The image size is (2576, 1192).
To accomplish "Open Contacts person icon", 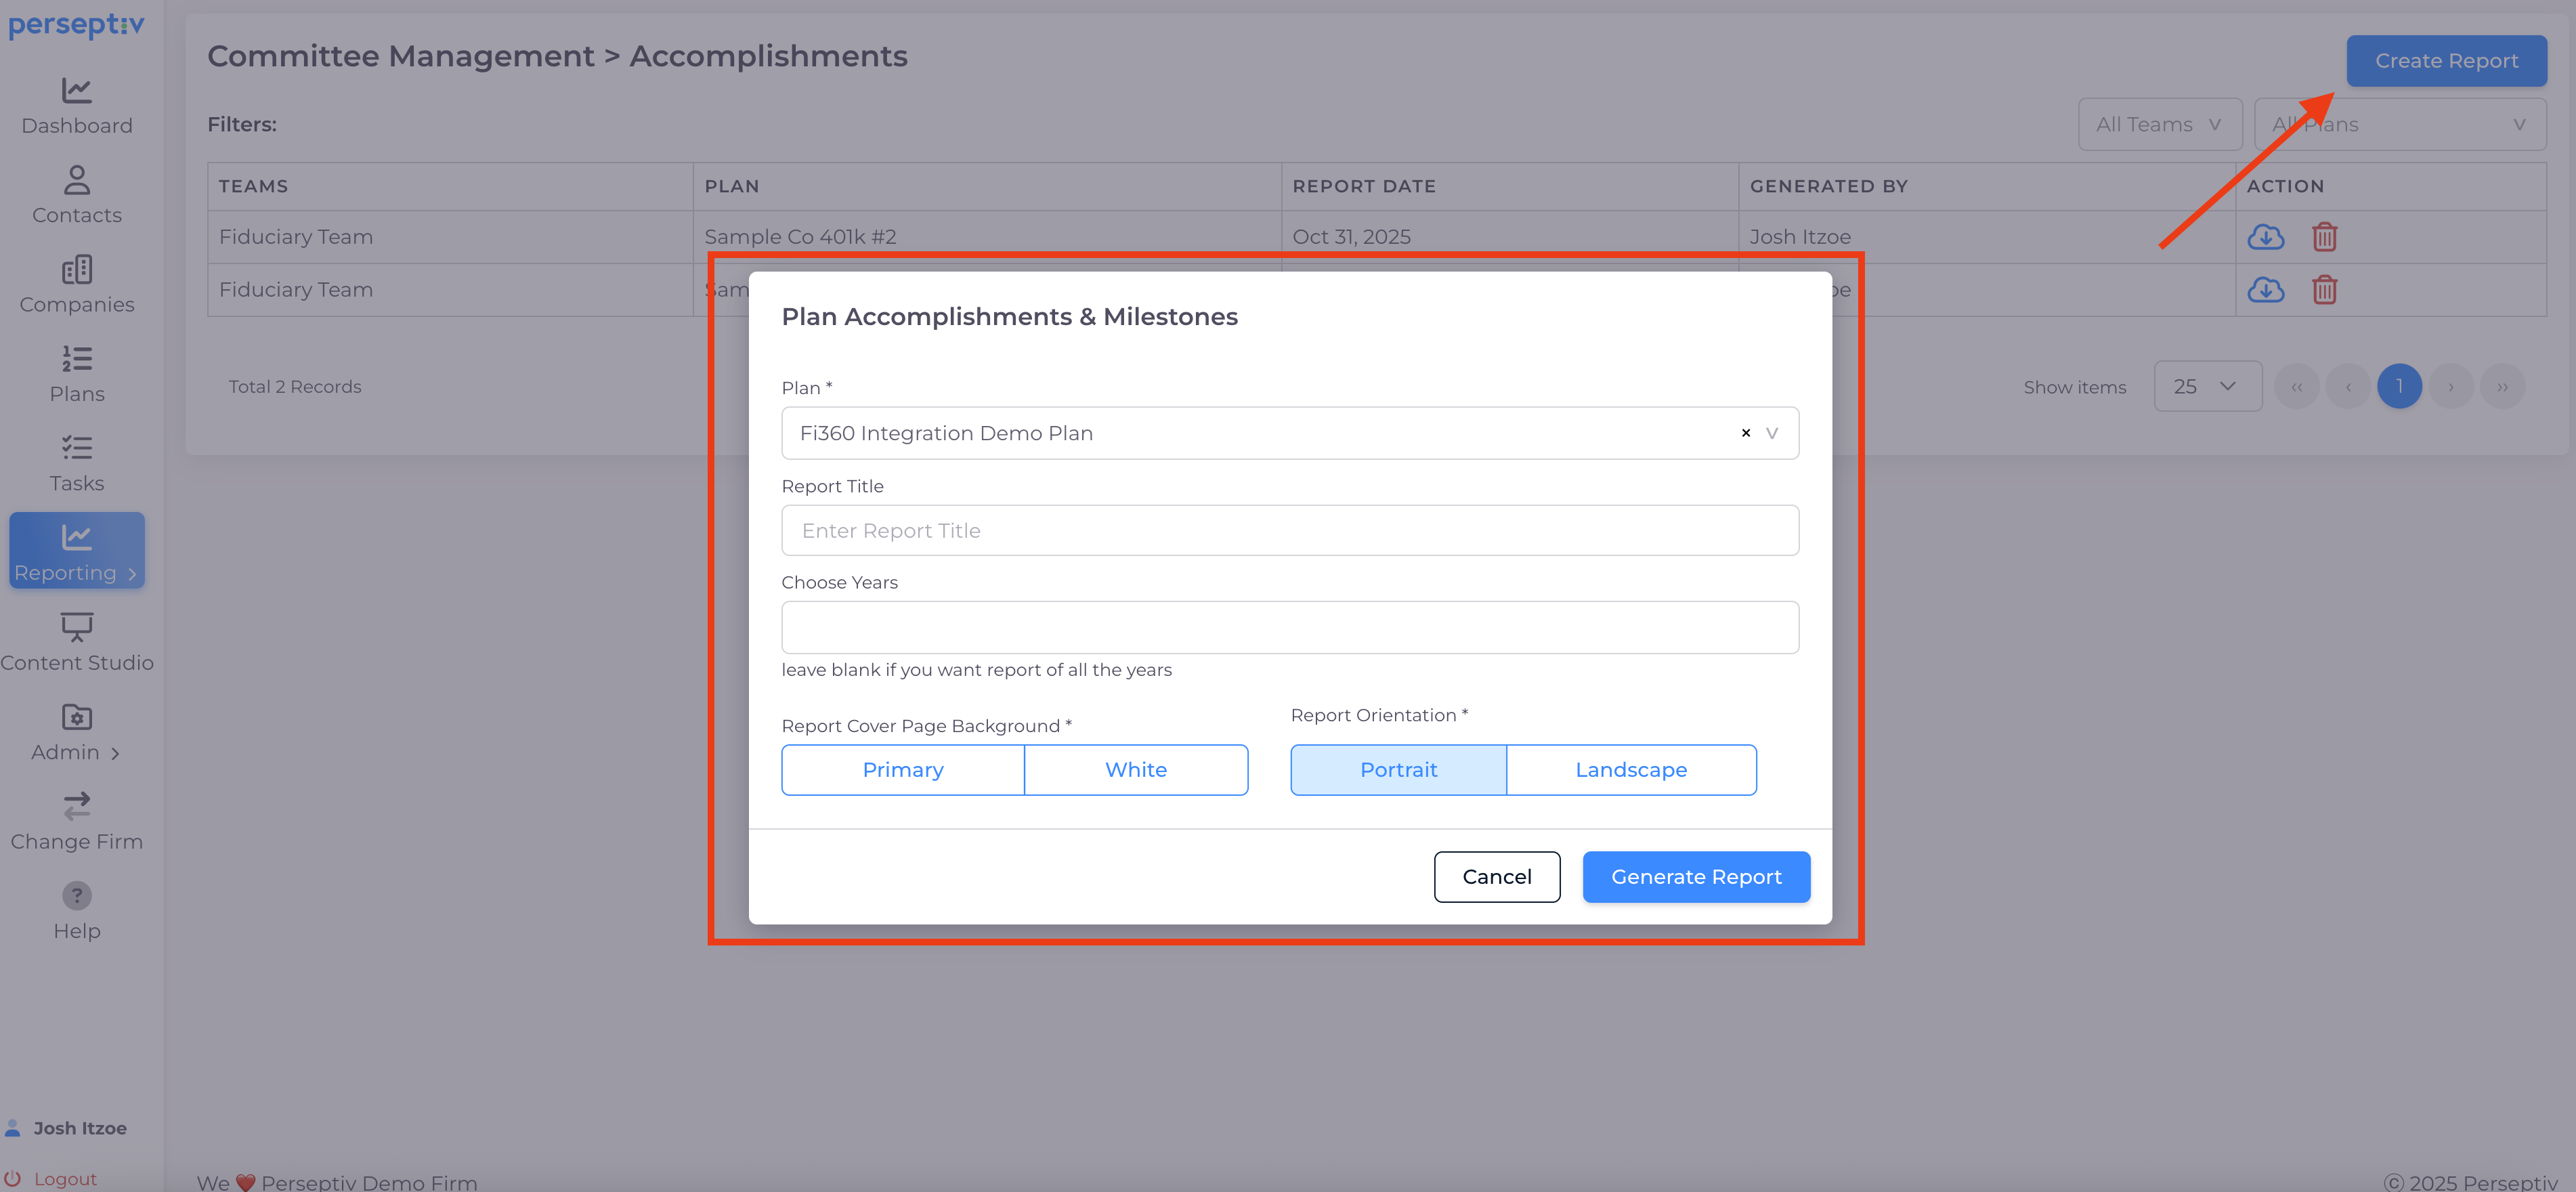I will [x=76, y=180].
